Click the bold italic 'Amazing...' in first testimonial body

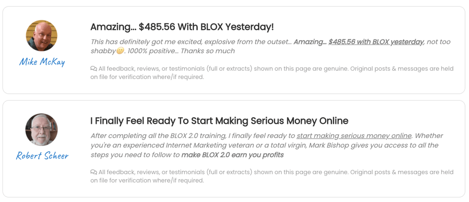pos(310,42)
